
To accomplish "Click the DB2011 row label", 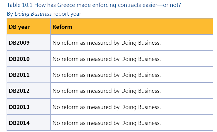I will pos(19,75).
